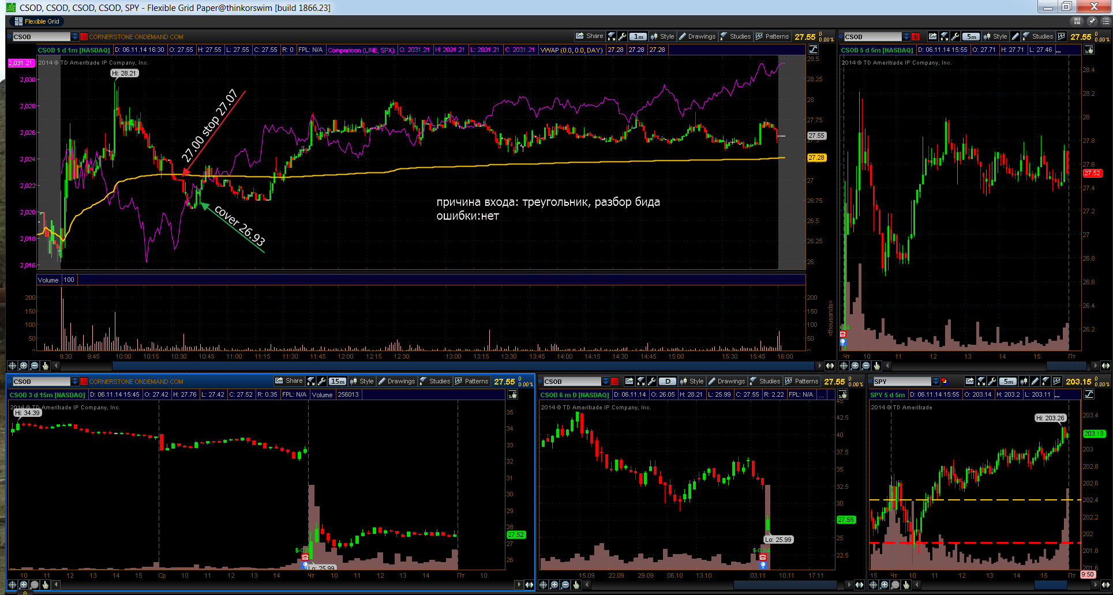Open the D timeframe selector on daily chart
Viewport: 1113px width, 595px height.
[668, 381]
